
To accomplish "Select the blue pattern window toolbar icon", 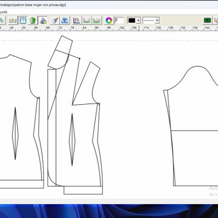I will (x=23, y=21).
